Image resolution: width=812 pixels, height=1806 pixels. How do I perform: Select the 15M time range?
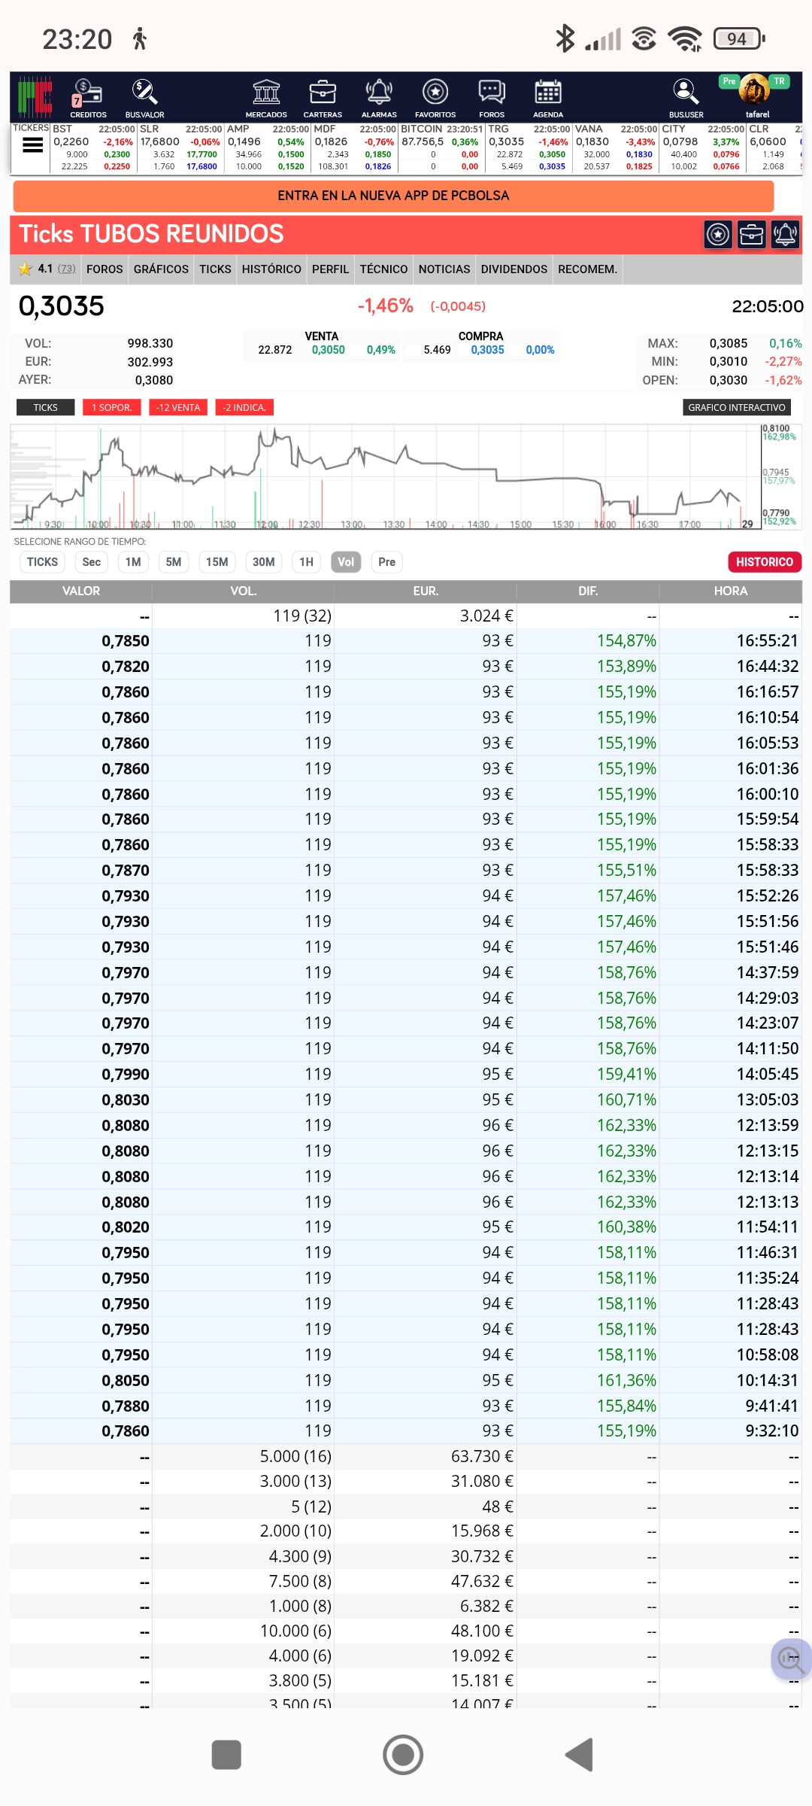tap(217, 562)
